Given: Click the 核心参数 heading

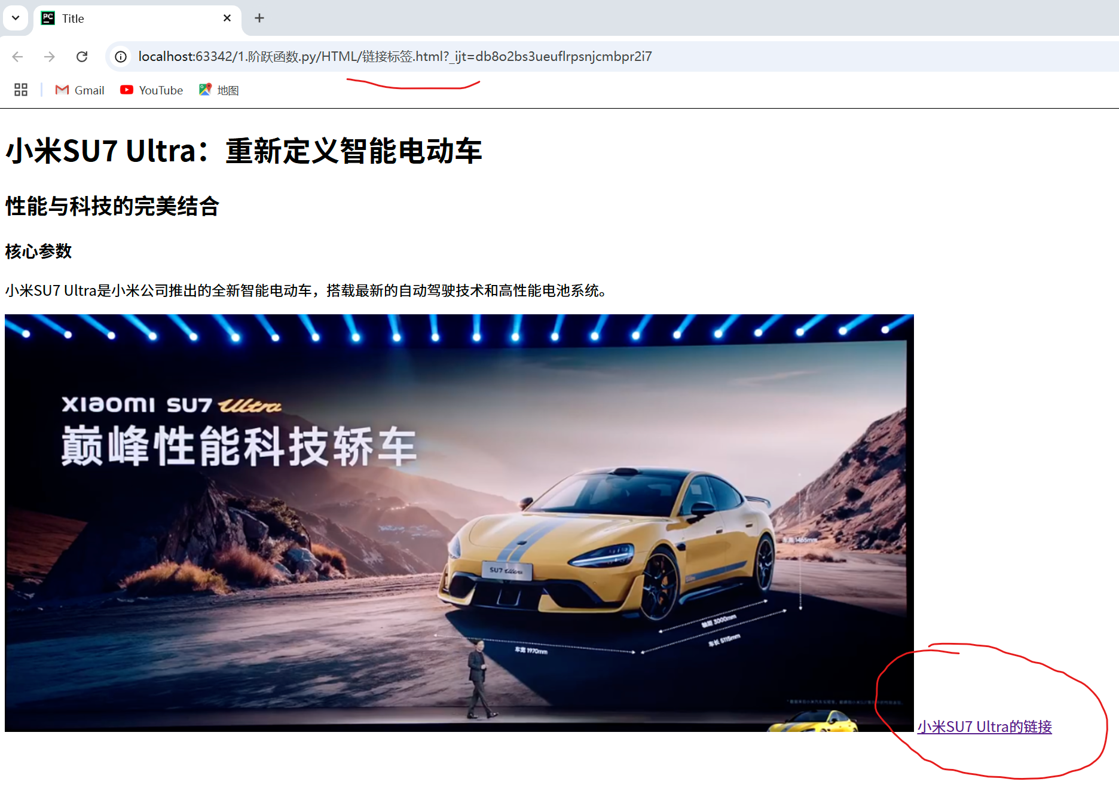Looking at the screenshot, I should pyautogui.click(x=38, y=251).
